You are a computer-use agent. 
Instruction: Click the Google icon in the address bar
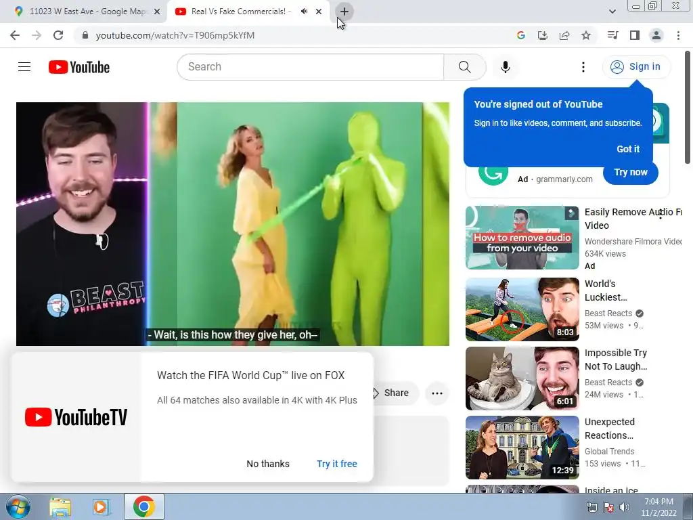click(x=520, y=35)
